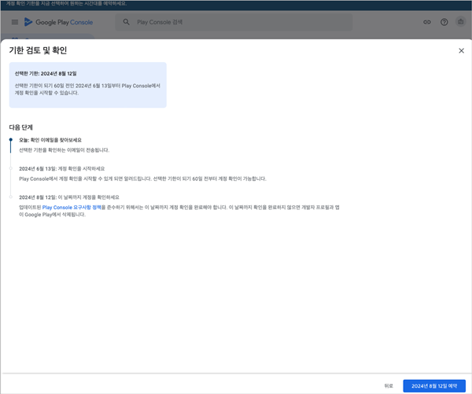Open the hamburger navigation menu
472x394 pixels.
tap(15, 22)
